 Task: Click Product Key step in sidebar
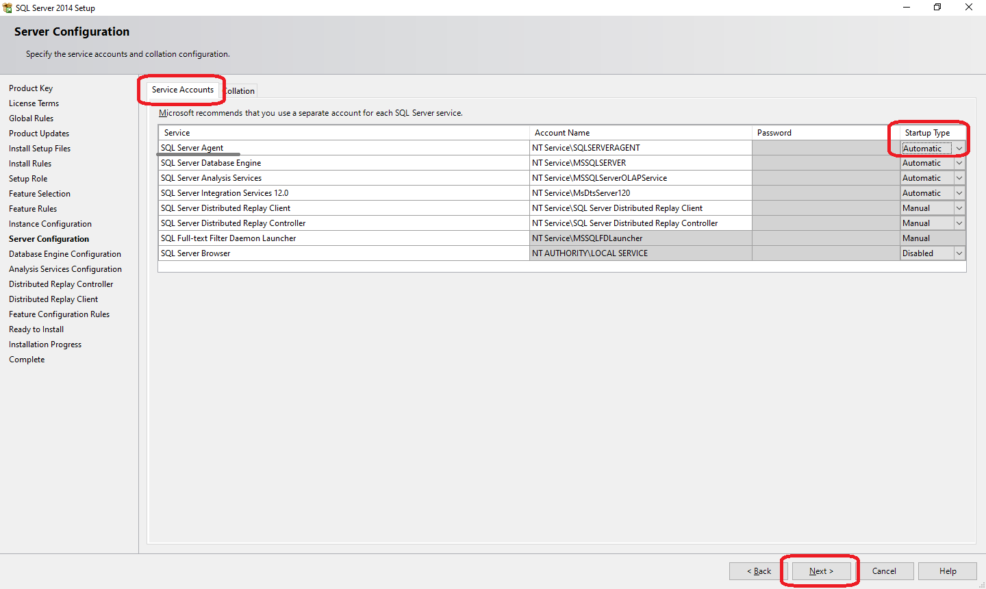tap(31, 88)
